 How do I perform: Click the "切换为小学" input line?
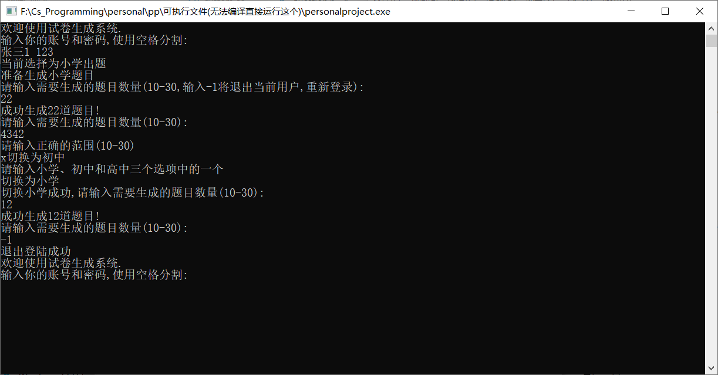click(x=30, y=181)
